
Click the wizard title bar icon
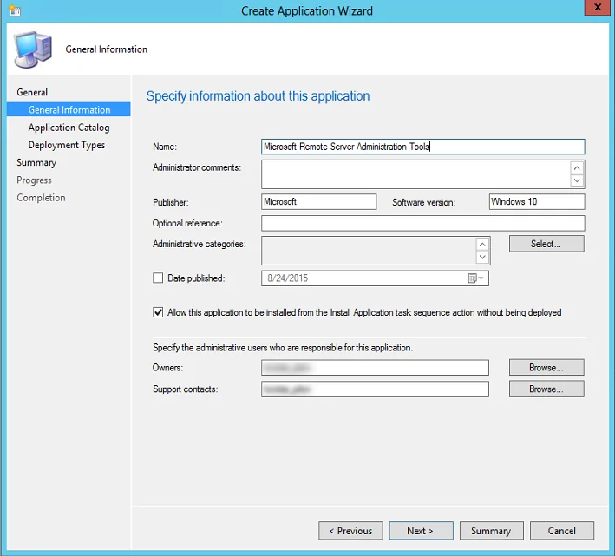[15, 10]
